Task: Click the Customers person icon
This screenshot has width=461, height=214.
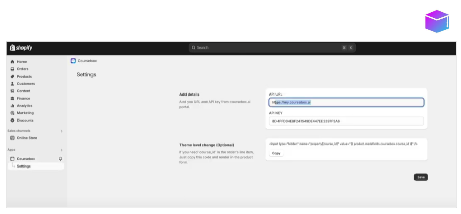Action: (12, 84)
